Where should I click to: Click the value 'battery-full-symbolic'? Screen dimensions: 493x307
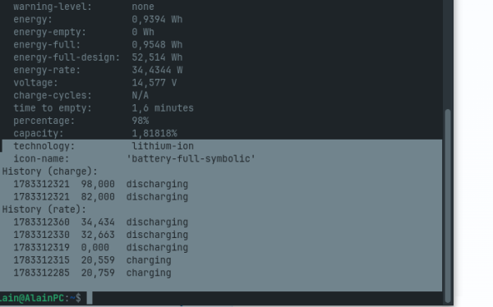[x=191, y=158]
